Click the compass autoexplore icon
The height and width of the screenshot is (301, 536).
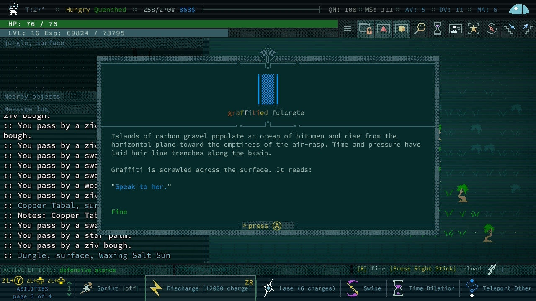click(x=492, y=29)
